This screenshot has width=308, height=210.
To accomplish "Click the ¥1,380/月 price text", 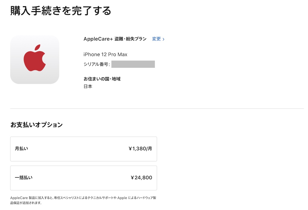I will pyautogui.click(x=140, y=149).
